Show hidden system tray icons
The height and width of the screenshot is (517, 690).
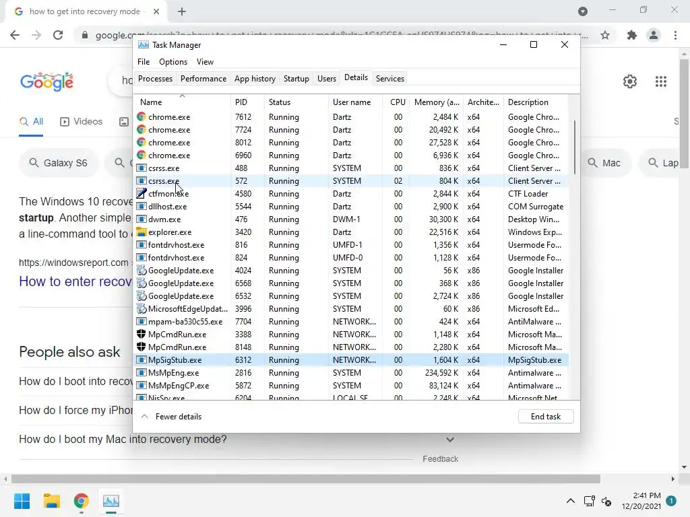pos(570,501)
